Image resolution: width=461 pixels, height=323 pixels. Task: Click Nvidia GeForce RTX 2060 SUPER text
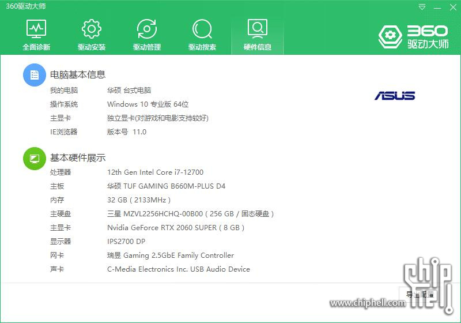coord(176,228)
